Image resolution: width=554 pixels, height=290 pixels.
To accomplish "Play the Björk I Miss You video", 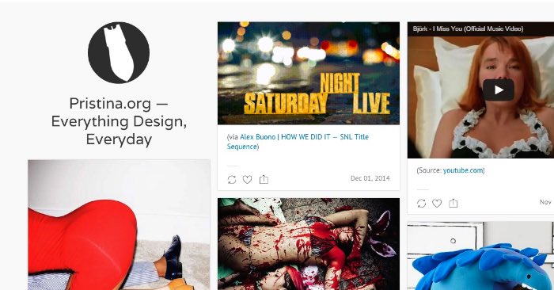I will [x=498, y=90].
